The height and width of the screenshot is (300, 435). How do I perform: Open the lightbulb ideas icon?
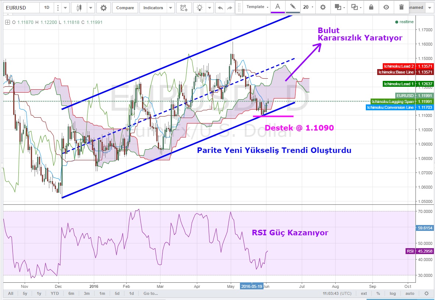(x=200, y=8)
